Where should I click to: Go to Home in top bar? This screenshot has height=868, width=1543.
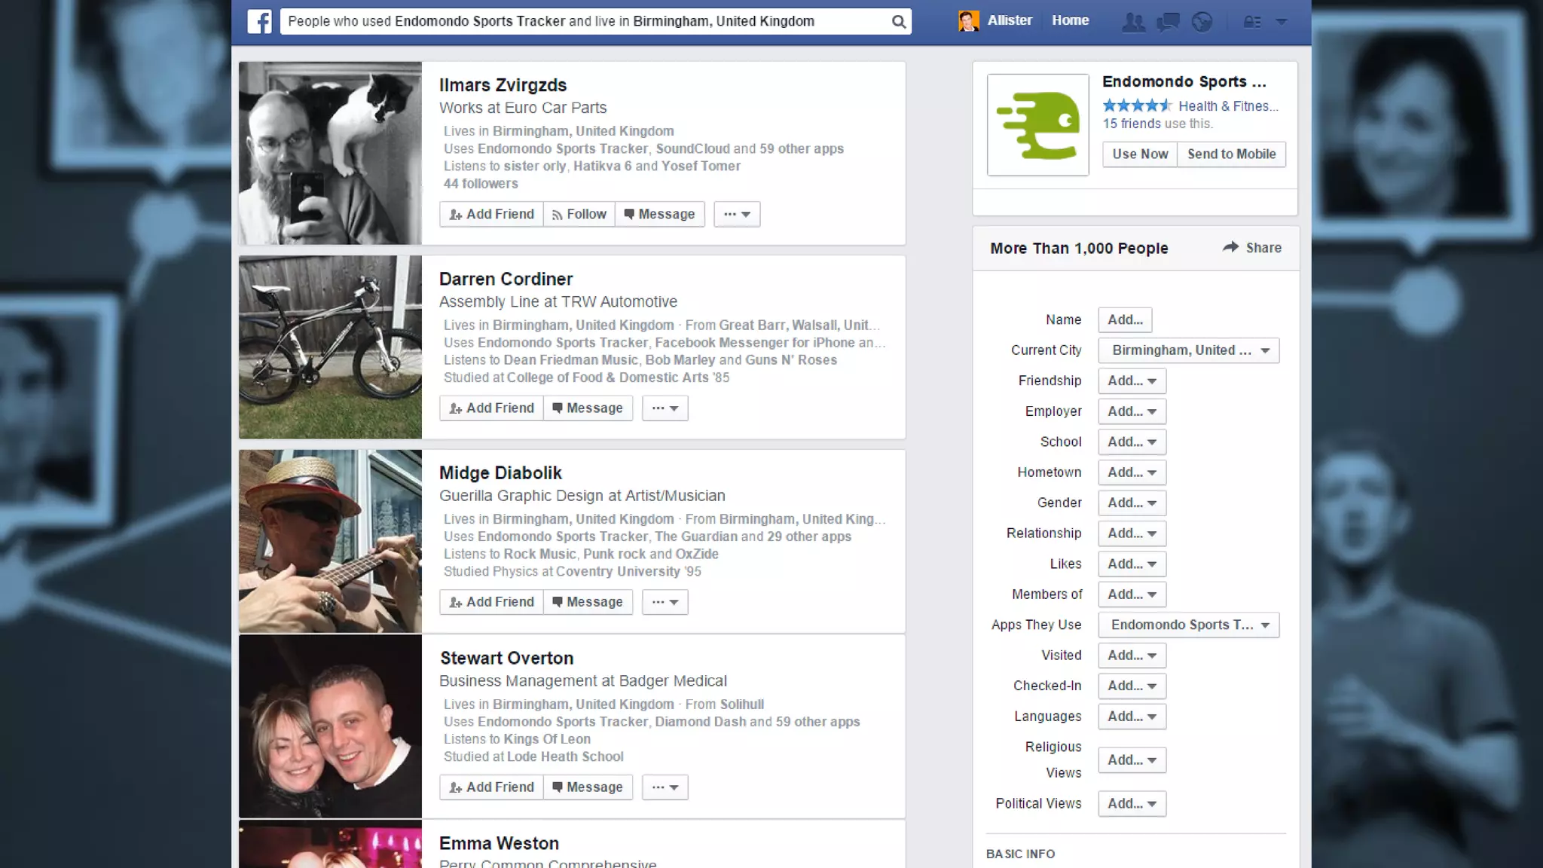tap(1070, 20)
